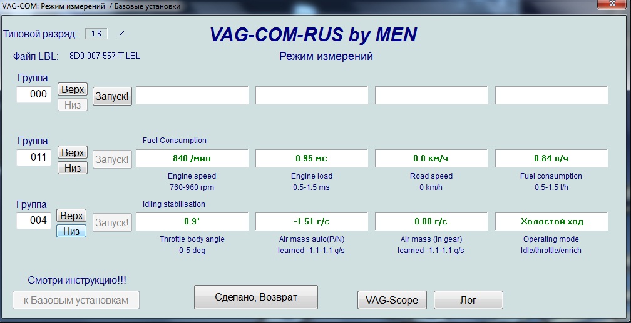
Task: Click Сделано, Возврат button
Action: pyautogui.click(x=256, y=297)
